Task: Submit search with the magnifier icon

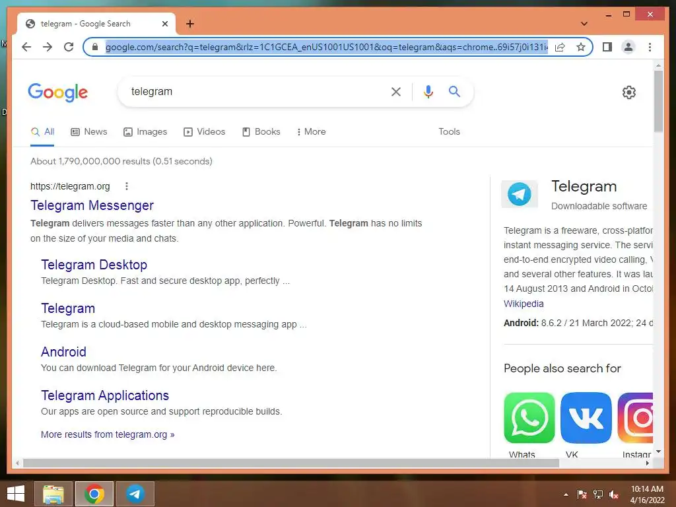Action: coord(454,91)
